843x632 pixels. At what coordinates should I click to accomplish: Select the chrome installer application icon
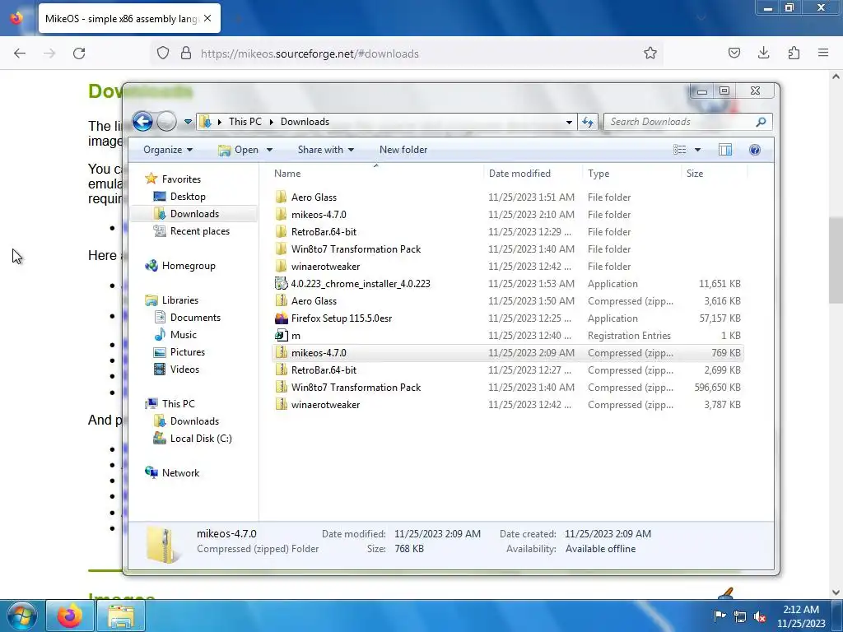tap(281, 283)
